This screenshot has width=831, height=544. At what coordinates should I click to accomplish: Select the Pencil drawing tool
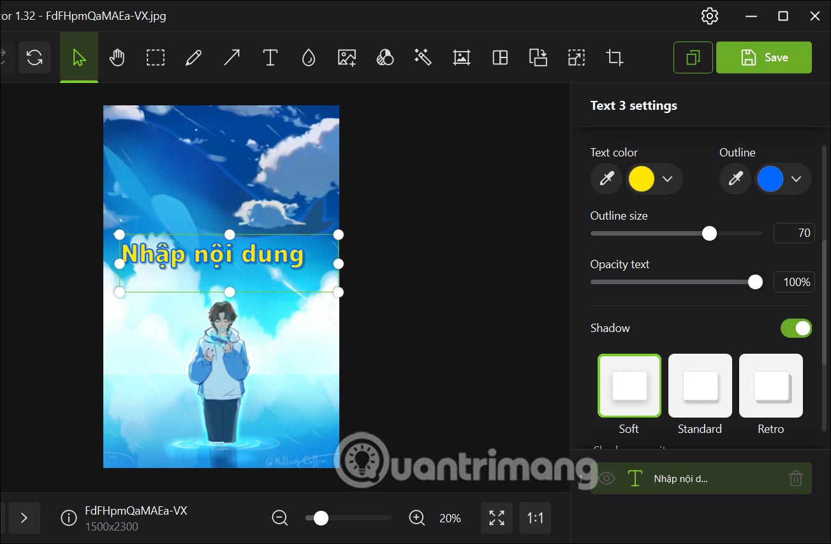194,57
